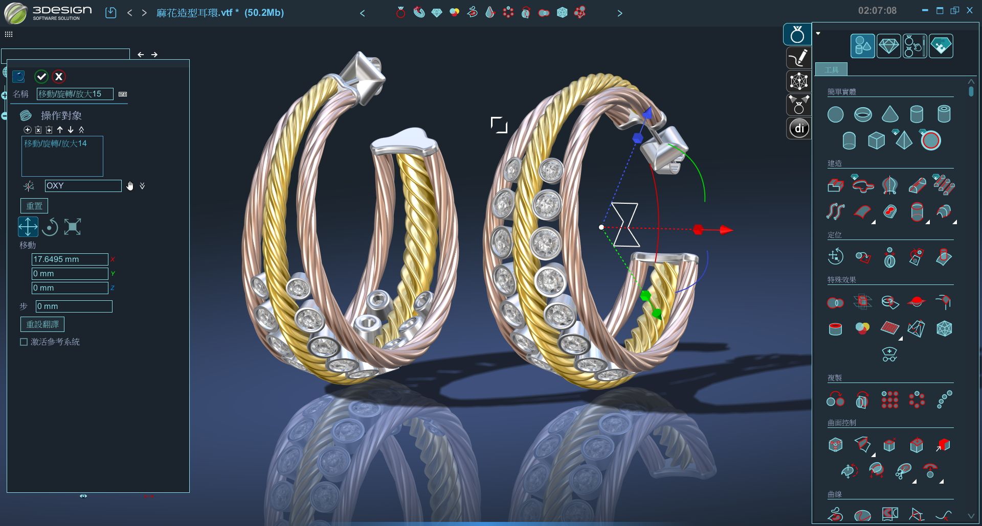Confirm operation with green checkmark
The image size is (982, 526).
[x=41, y=77]
